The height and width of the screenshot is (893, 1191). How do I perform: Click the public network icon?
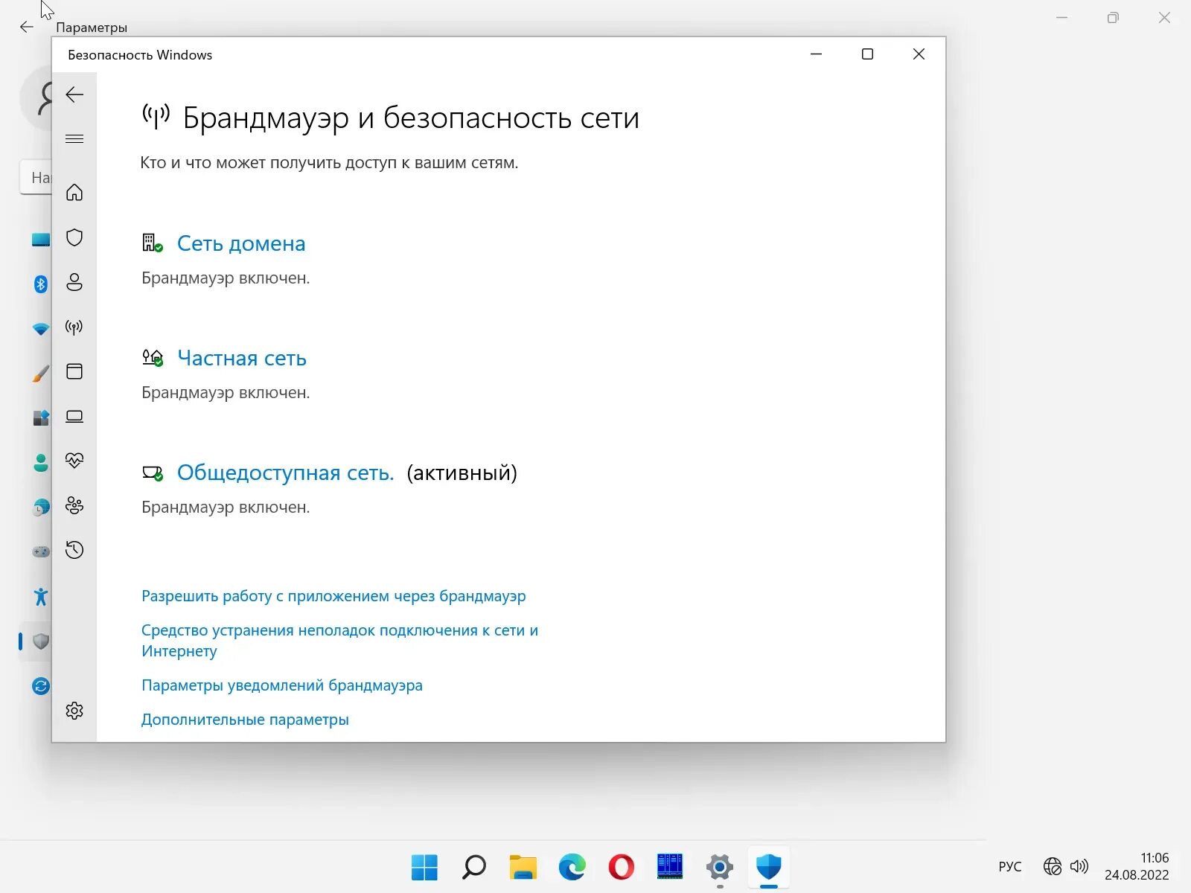pyautogui.click(x=152, y=473)
